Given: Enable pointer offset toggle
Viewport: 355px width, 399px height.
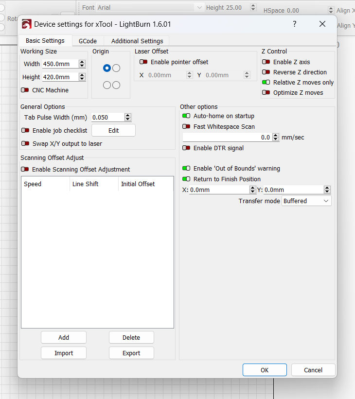Looking at the screenshot, I should click(143, 62).
